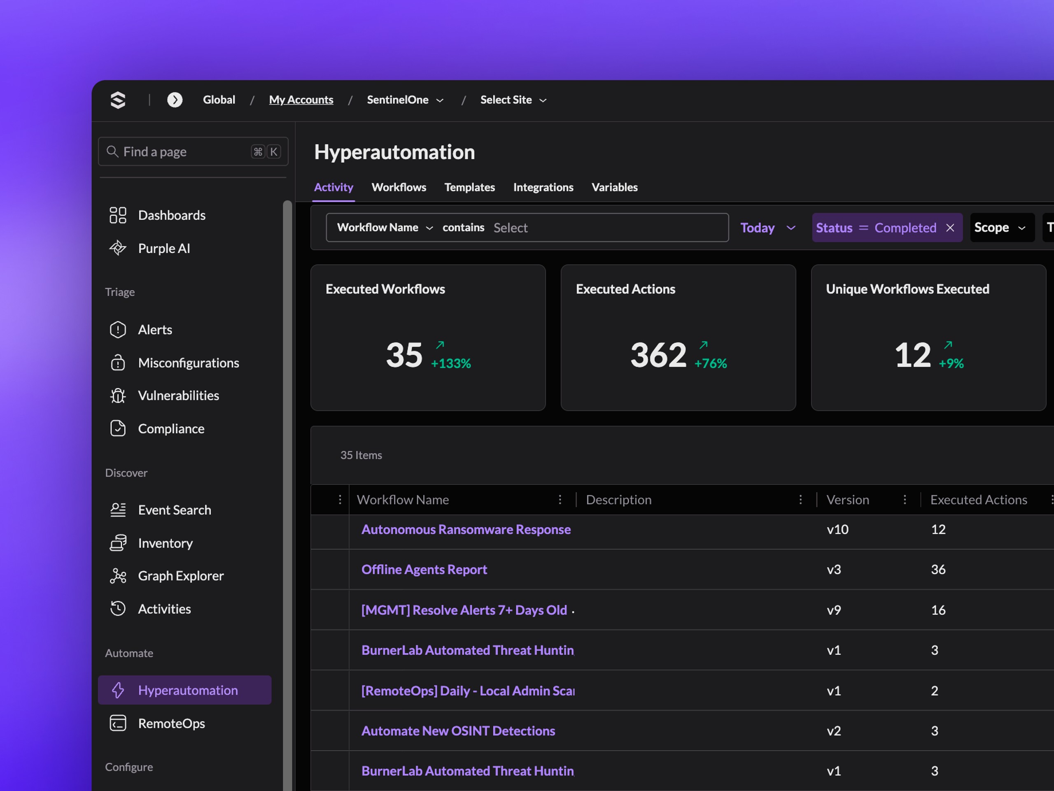Switch to the Workflows tab
Image resolution: width=1054 pixels, height=791 pixels.
[399, 187]
